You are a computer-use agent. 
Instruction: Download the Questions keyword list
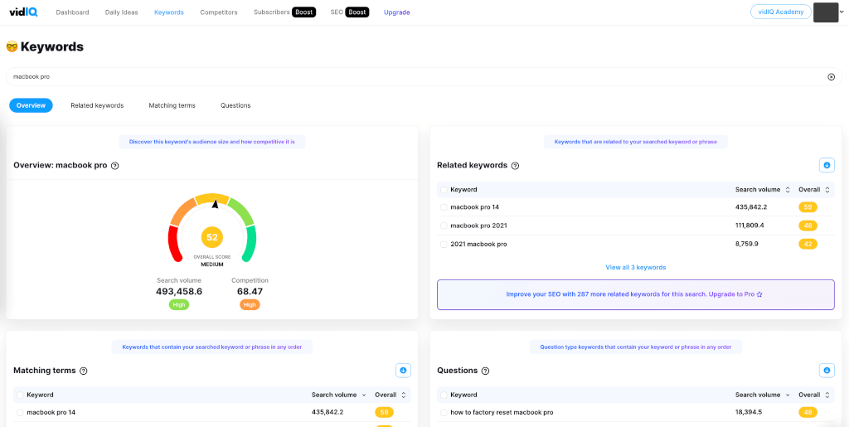[x=826, y=371]
